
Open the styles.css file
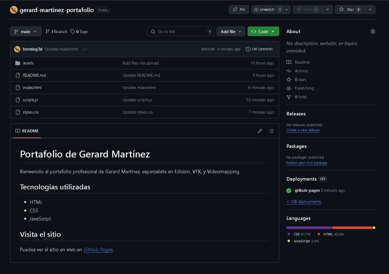click(x=31, y=112)
